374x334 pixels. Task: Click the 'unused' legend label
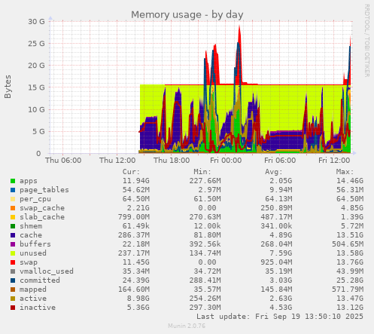tap(33, 253)
